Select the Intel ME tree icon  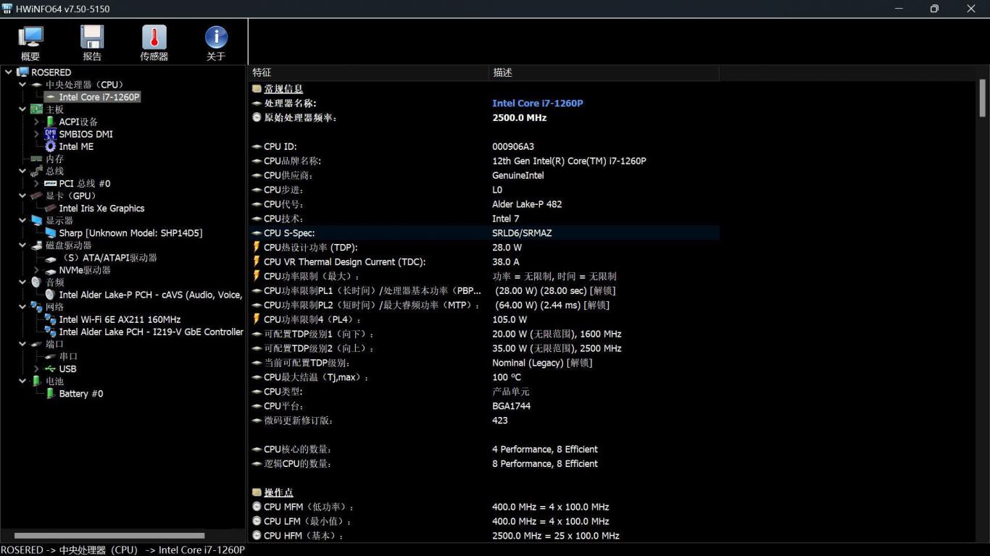[50, 146]
